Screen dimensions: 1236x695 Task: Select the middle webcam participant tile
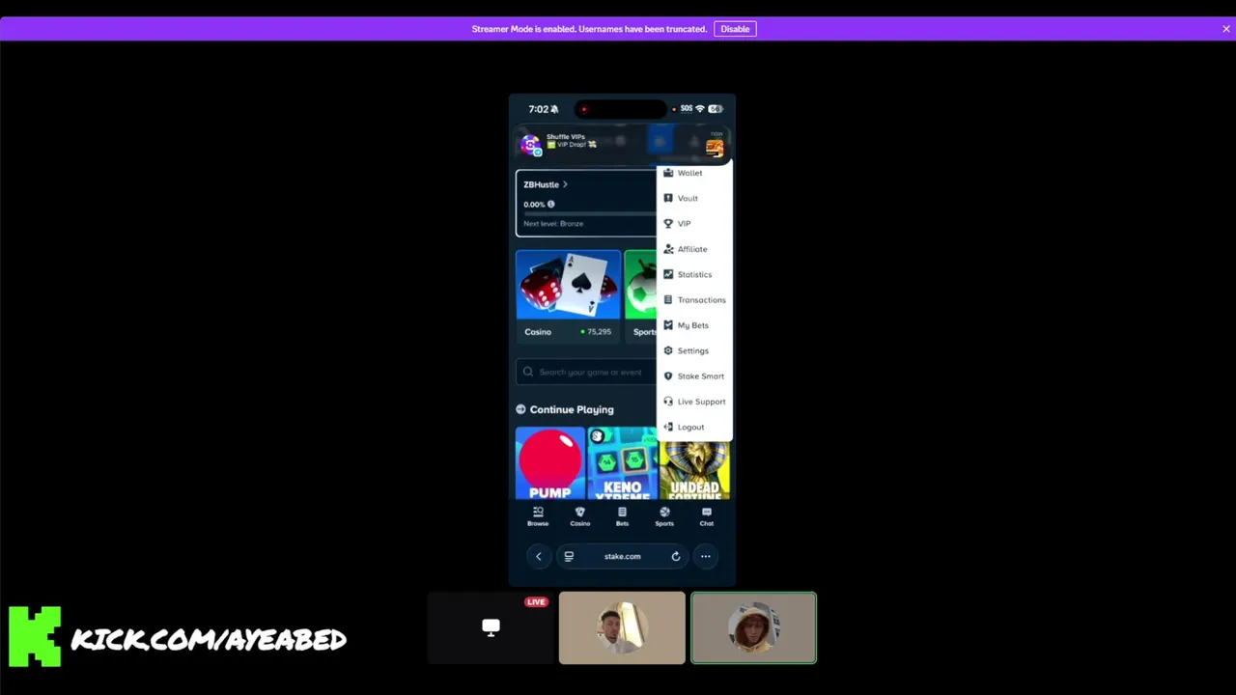click(622, 628)
